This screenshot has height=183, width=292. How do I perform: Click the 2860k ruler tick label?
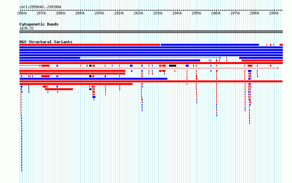[22, 13]
